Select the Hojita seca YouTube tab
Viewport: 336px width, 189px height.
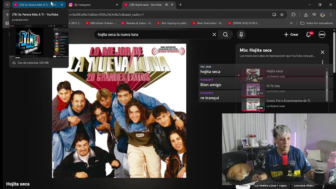[145, 5]
